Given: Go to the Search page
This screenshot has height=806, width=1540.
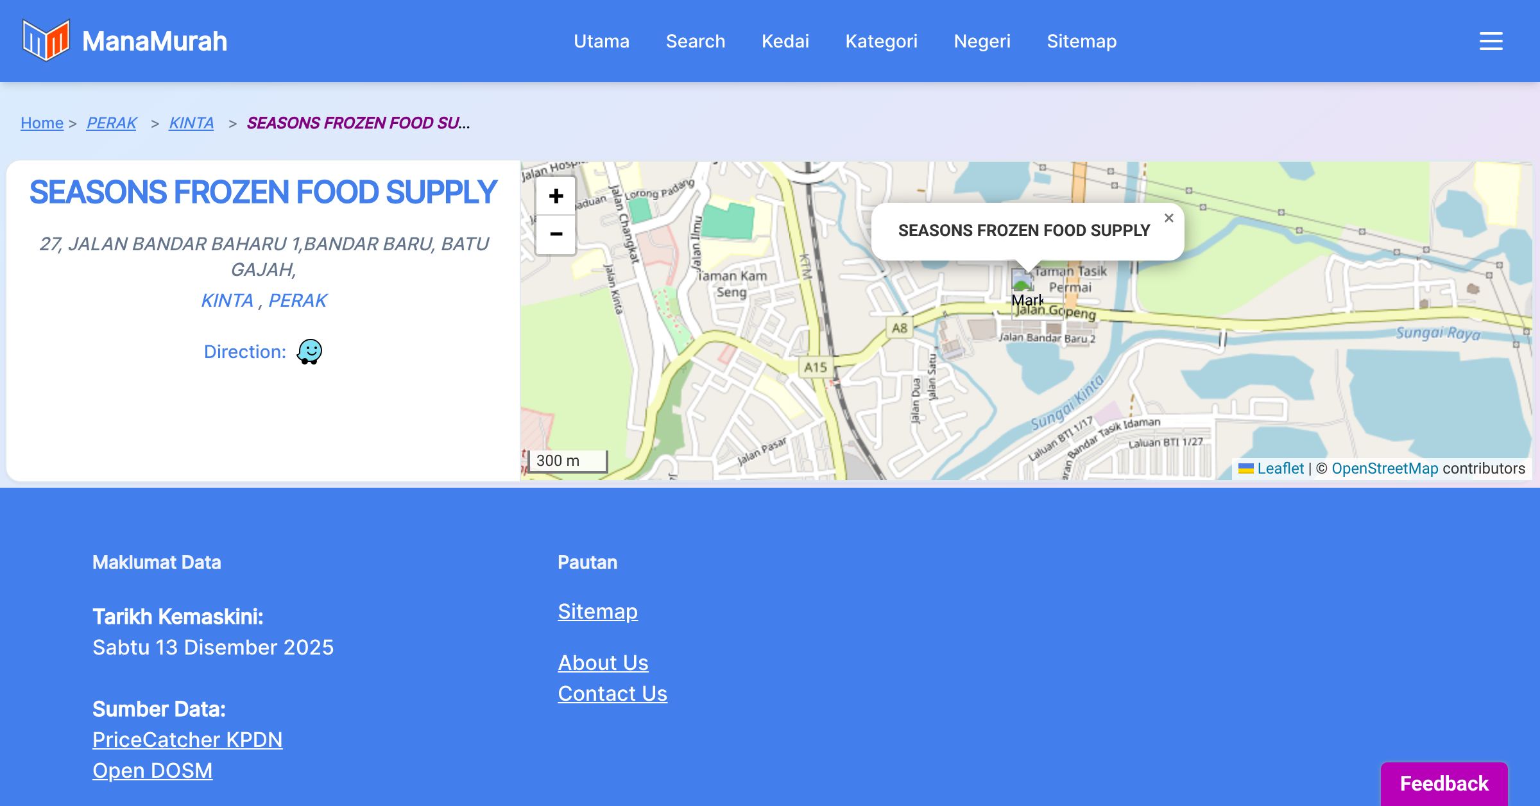Looking at the screenshot, I should (695, 41).
